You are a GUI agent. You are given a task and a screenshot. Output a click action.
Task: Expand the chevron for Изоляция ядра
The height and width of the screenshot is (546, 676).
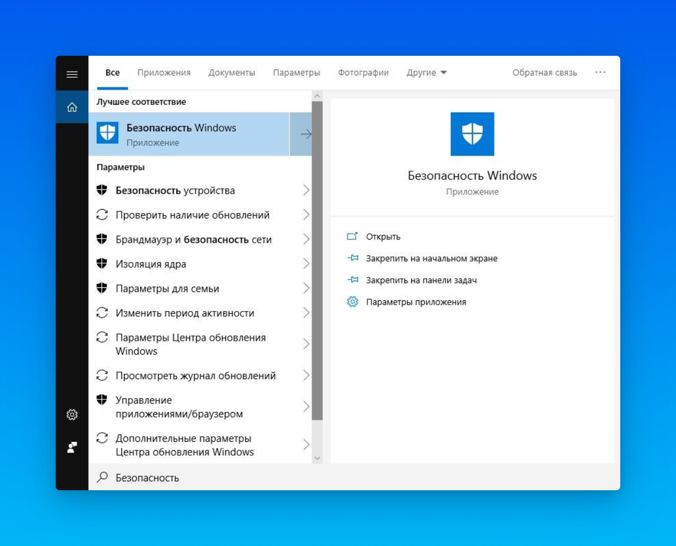pyautogui.click(x=306, y=264)
